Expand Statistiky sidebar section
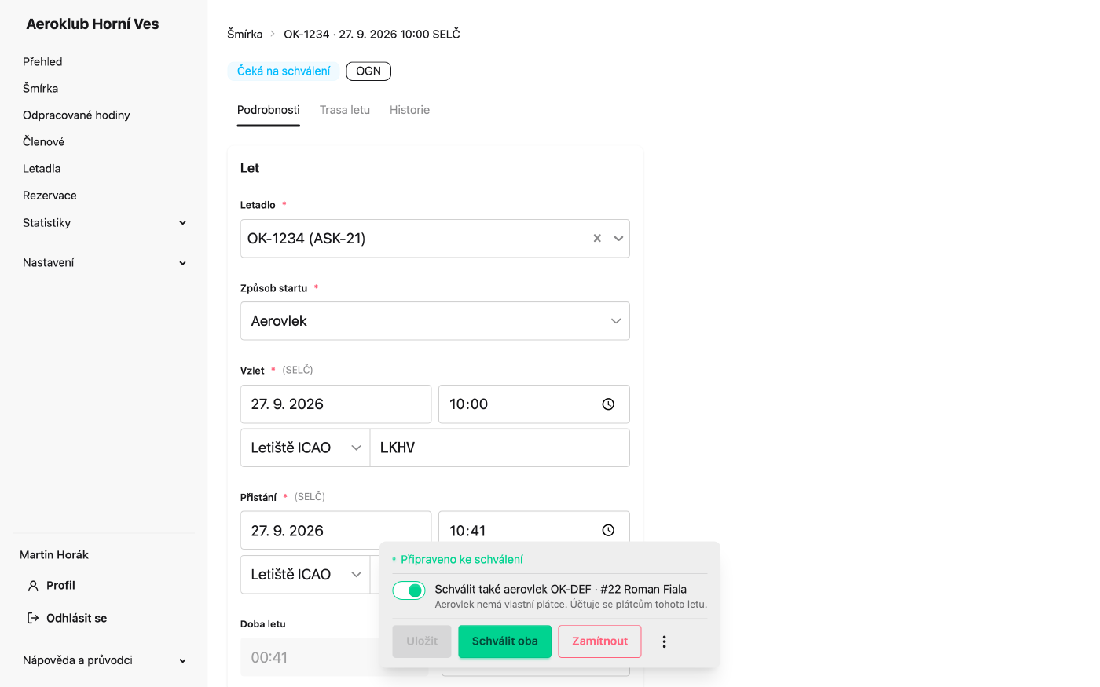 [x=104, y=223]
